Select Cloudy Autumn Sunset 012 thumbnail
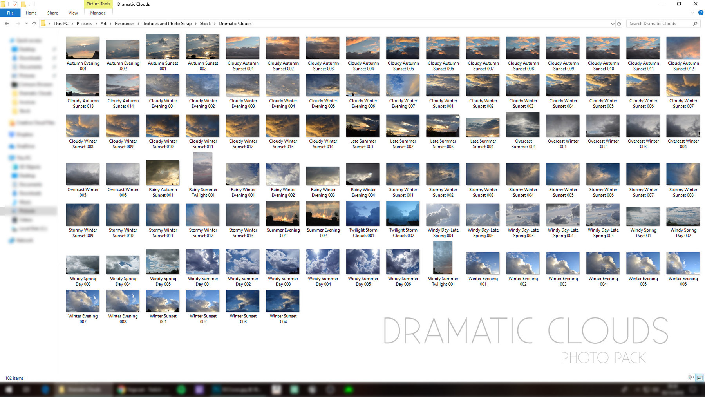Viewport: 705px width, 397px height. coord(683,47)
